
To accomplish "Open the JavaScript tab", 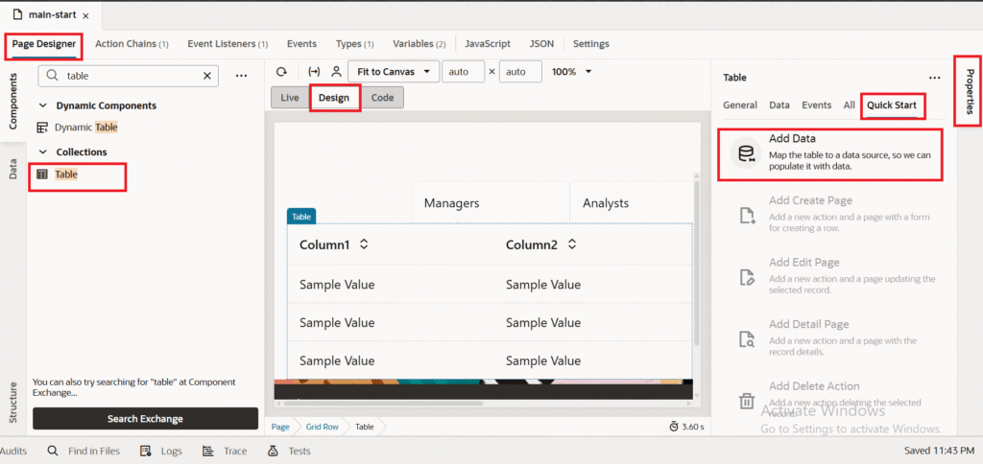I will [487, 44].
